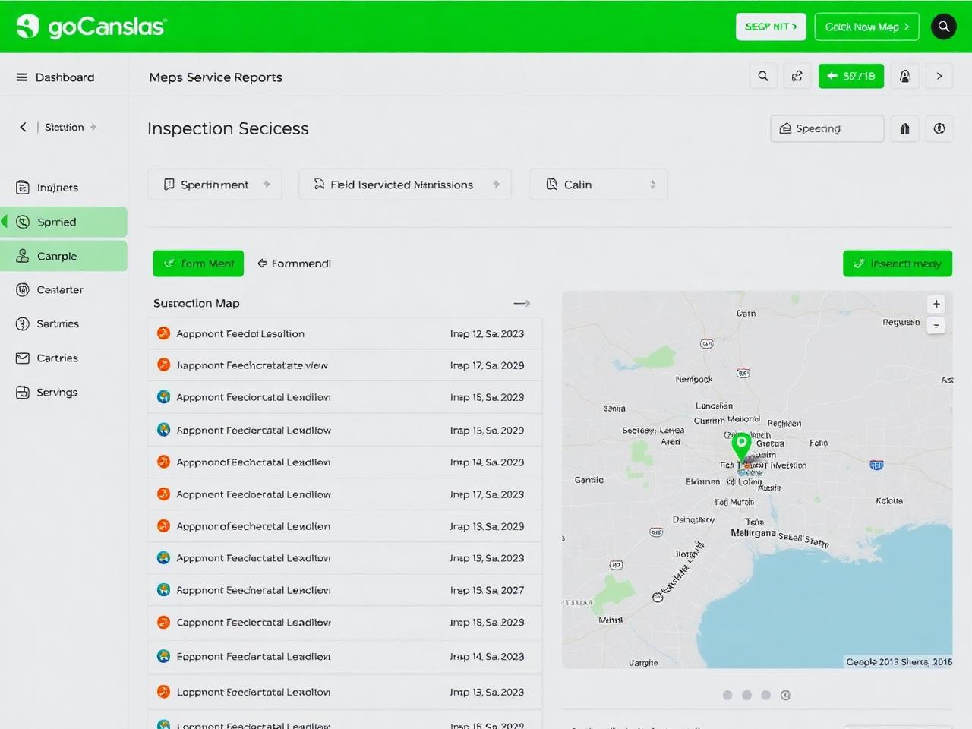Click globe icon of Appnont Feeciorcatal Lexdlievı
The image size is (972, 729).
coord(163,396)
